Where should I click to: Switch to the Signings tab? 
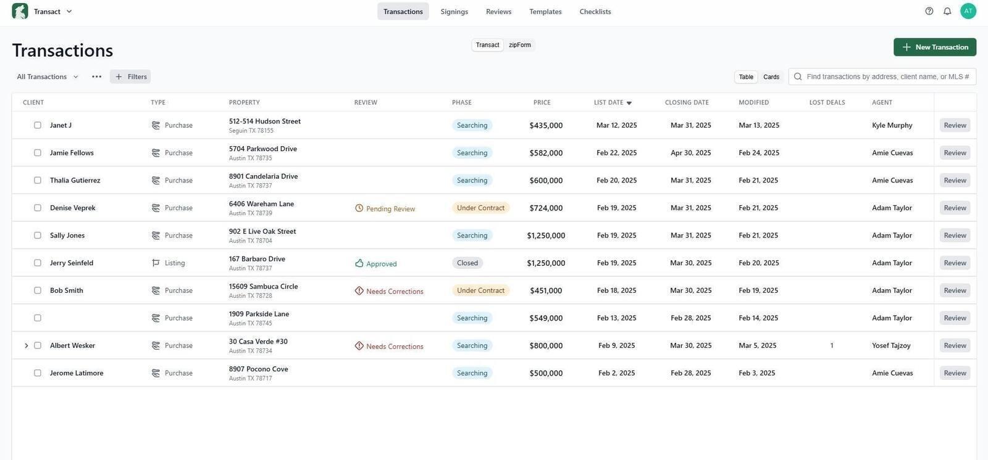(454, 11)
